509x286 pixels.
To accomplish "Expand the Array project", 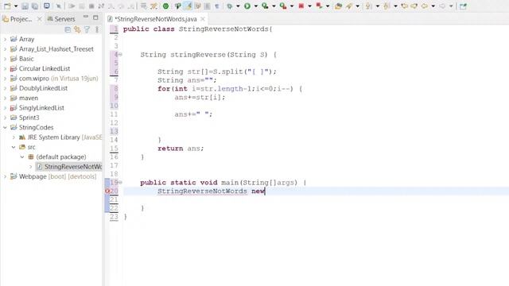I will pyautogui.click(x=6, y=39).
